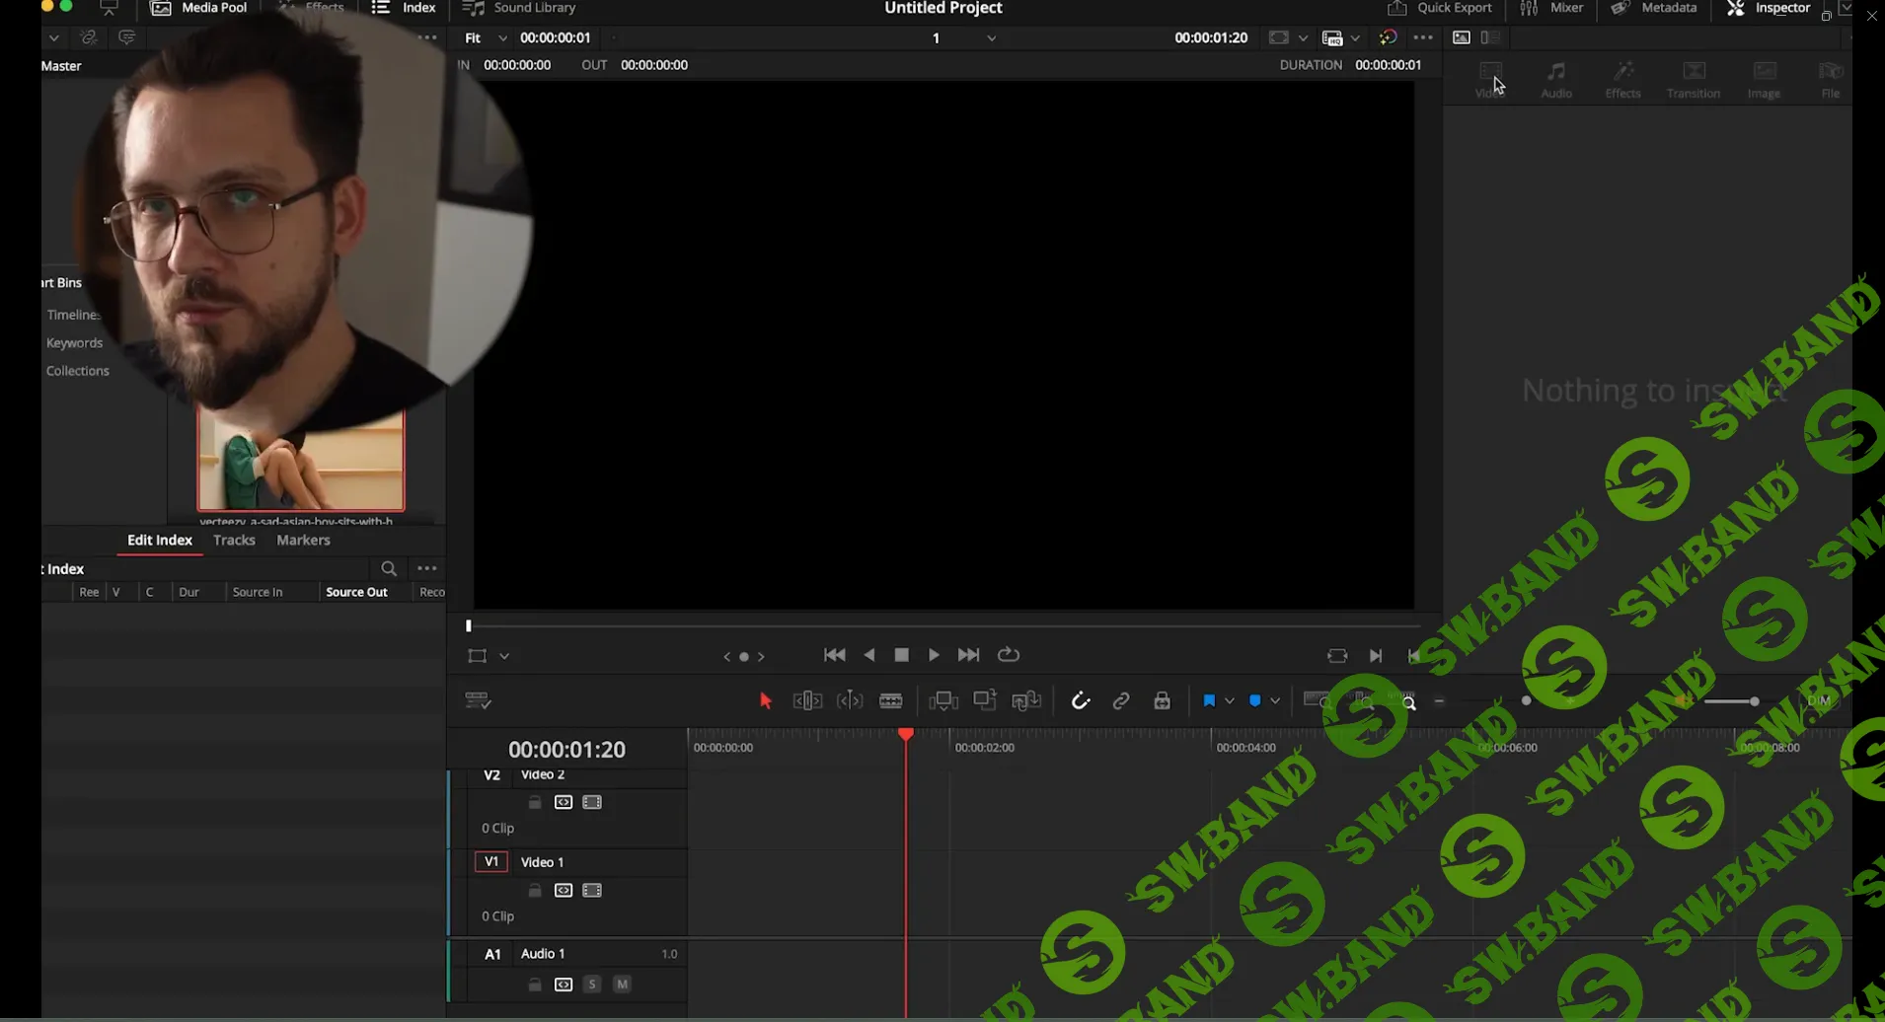Add a blue flag to the clip

click(1209, 700)
